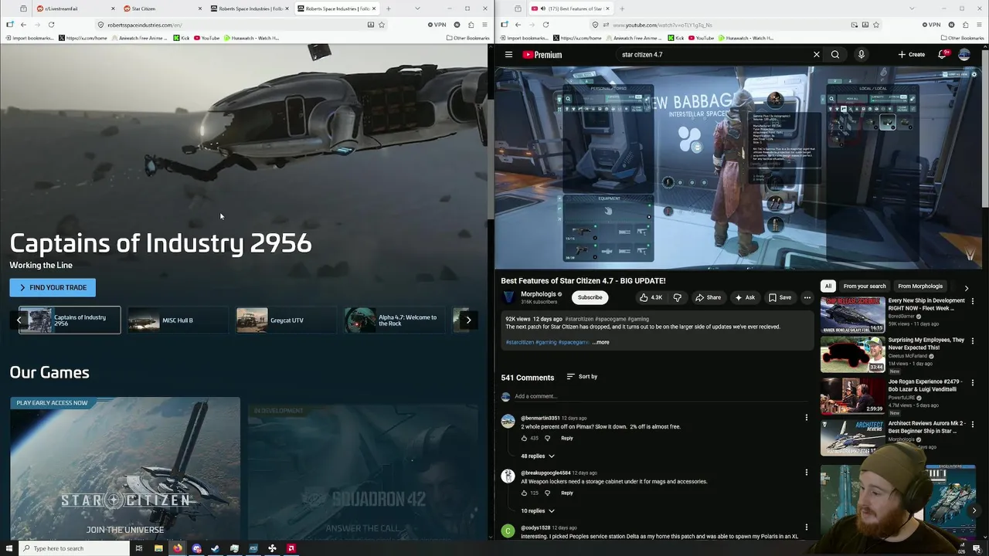This screenshot has height=556, width=989.
Task: Open the Morphologis channel avatar
Action: [508, 297]
